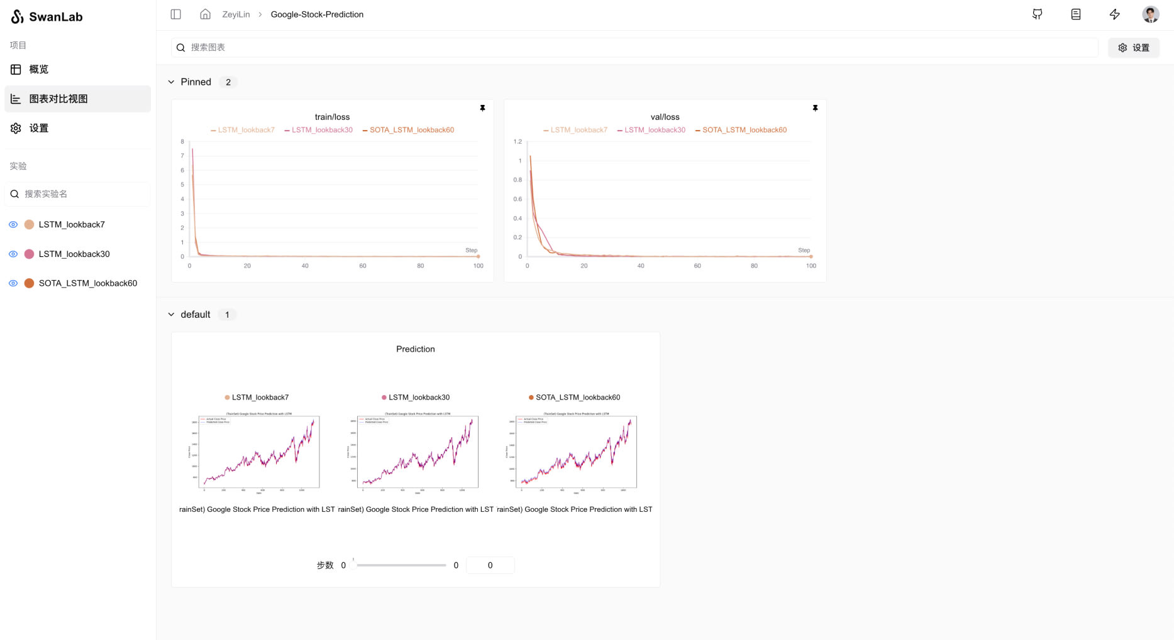Go to home via house icon

click(205, 14)
